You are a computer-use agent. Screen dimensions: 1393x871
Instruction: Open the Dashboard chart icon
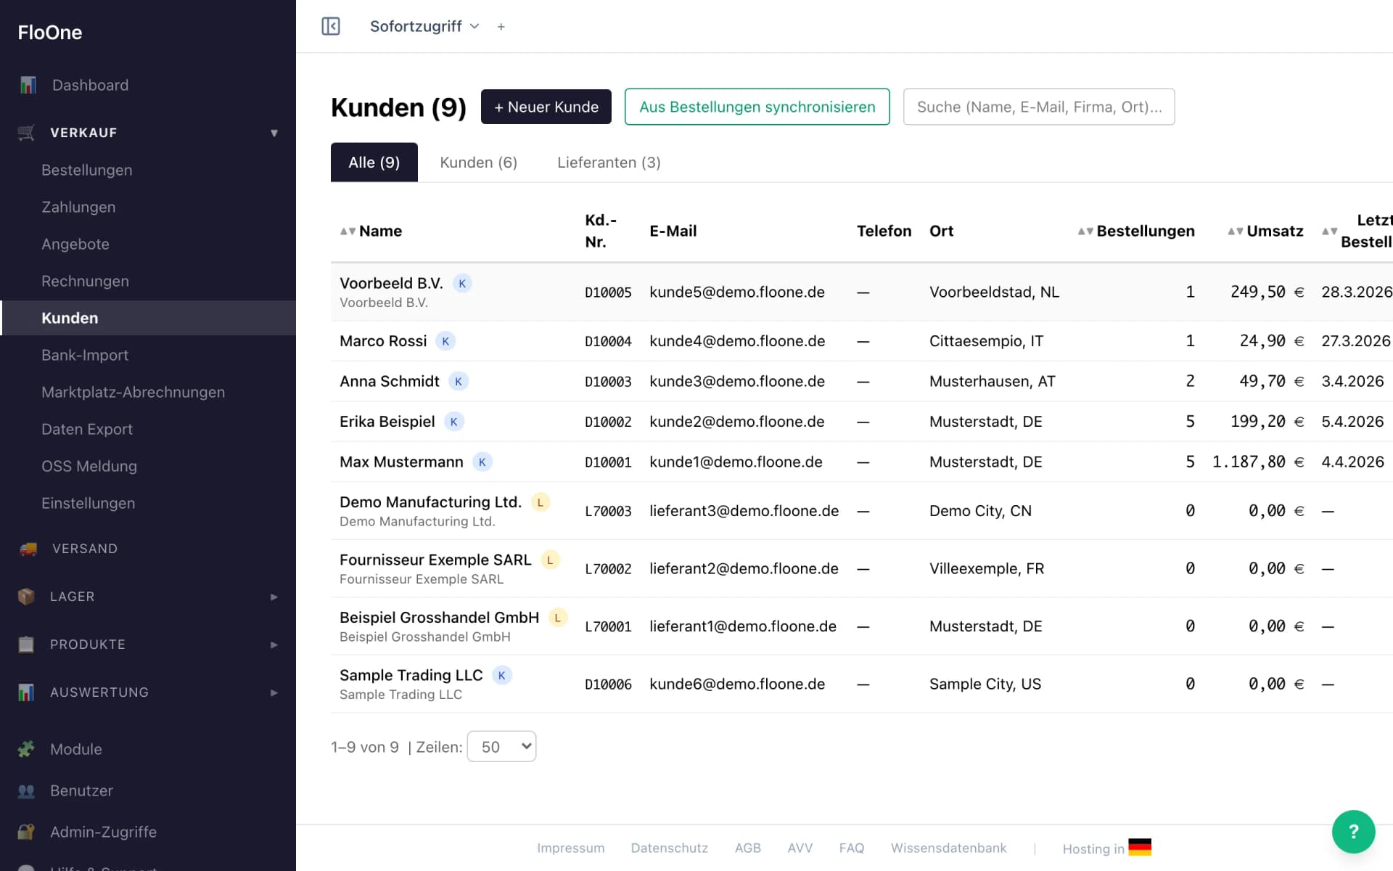28,85
